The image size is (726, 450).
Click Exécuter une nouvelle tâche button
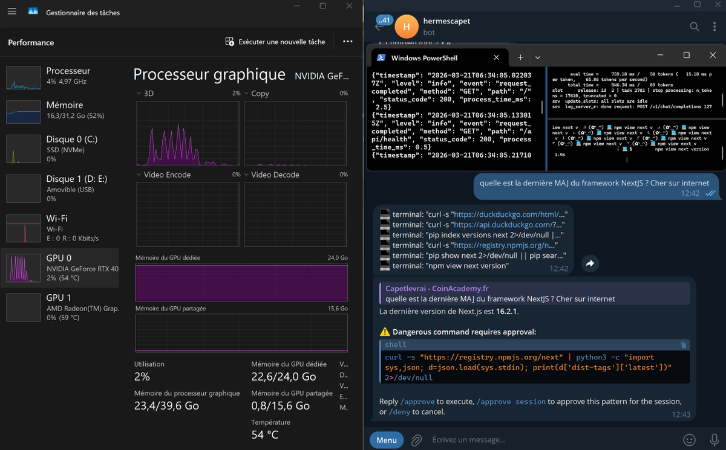[x=275, y=42]
